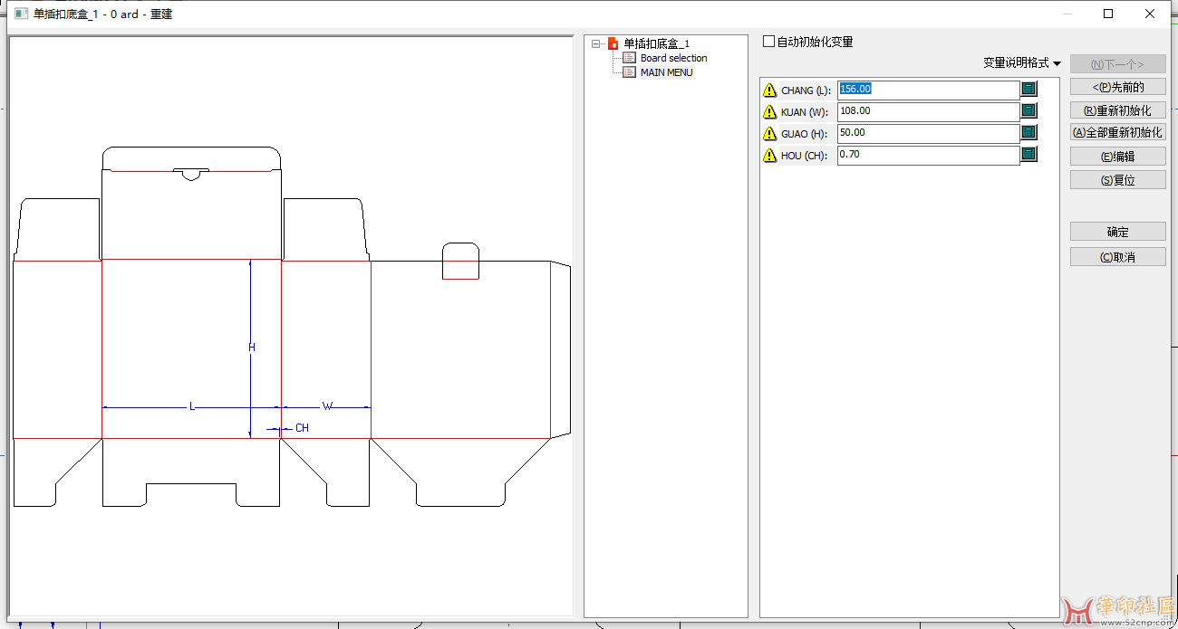
Task: Click the calculator icon beside KUAN (W) field
Action: (1028, 110)
